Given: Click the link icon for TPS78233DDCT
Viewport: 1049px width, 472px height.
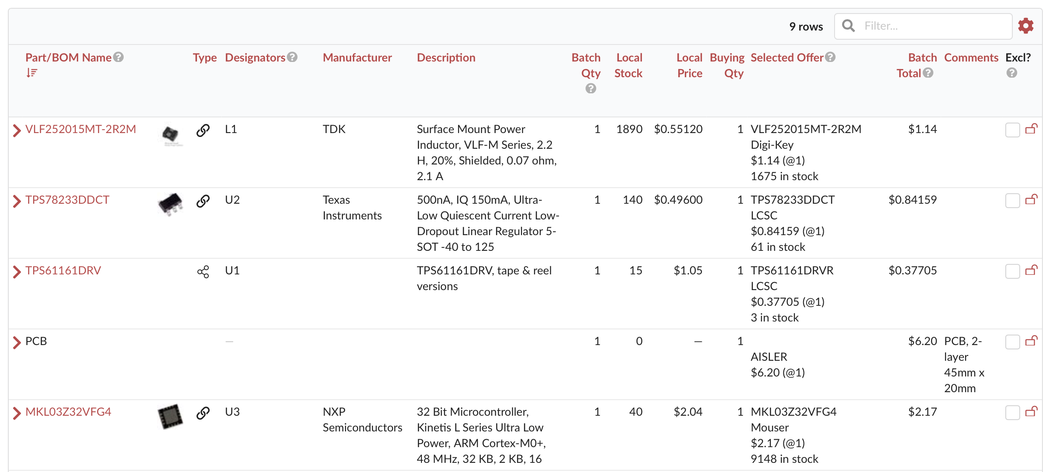Looking at the screenshot, I should (203, 201).
